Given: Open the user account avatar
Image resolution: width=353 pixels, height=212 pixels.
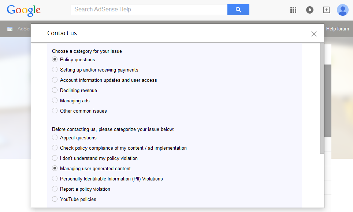Looking at the screenshot, I should coord(342,10).
